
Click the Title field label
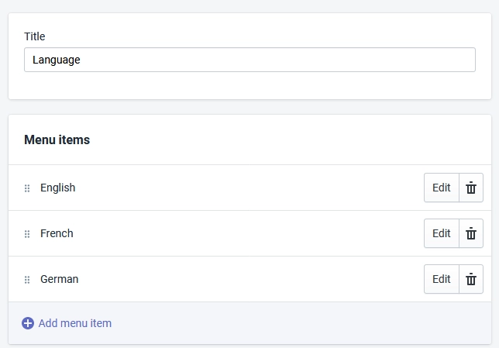pyautogui.click(x=35, y=36)
